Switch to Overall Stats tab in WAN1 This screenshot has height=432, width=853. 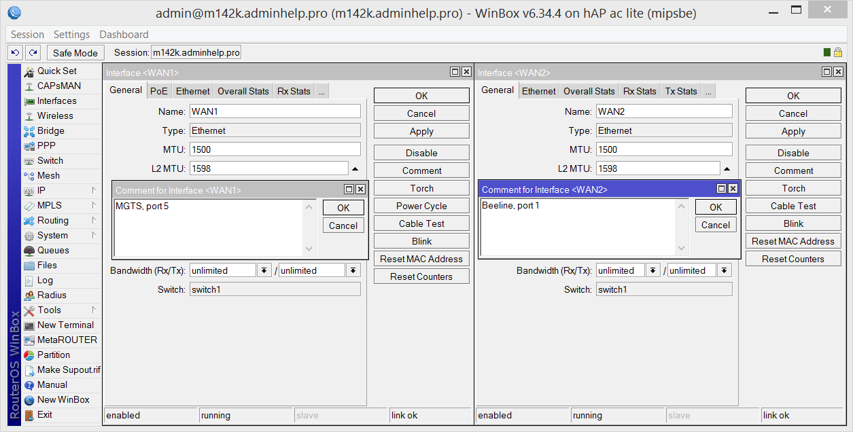[243, 91]
